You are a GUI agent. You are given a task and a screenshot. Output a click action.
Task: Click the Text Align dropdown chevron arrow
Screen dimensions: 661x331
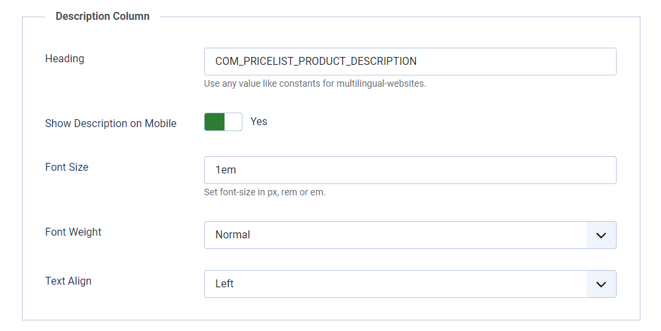[x=601, y=284]
